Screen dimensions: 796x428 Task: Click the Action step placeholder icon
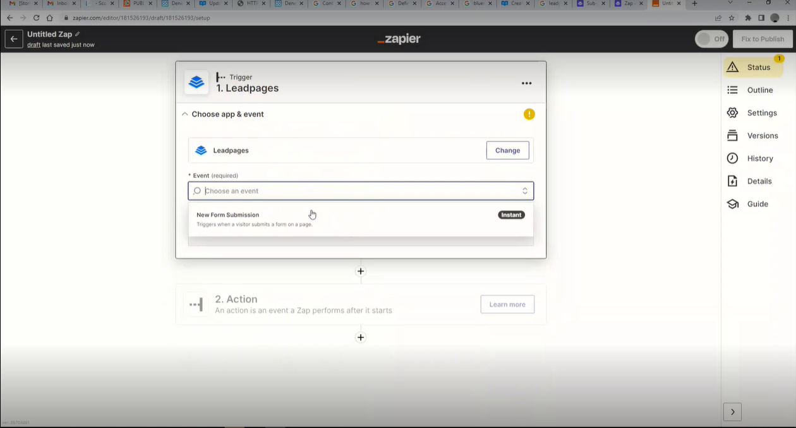pos(196,304)
